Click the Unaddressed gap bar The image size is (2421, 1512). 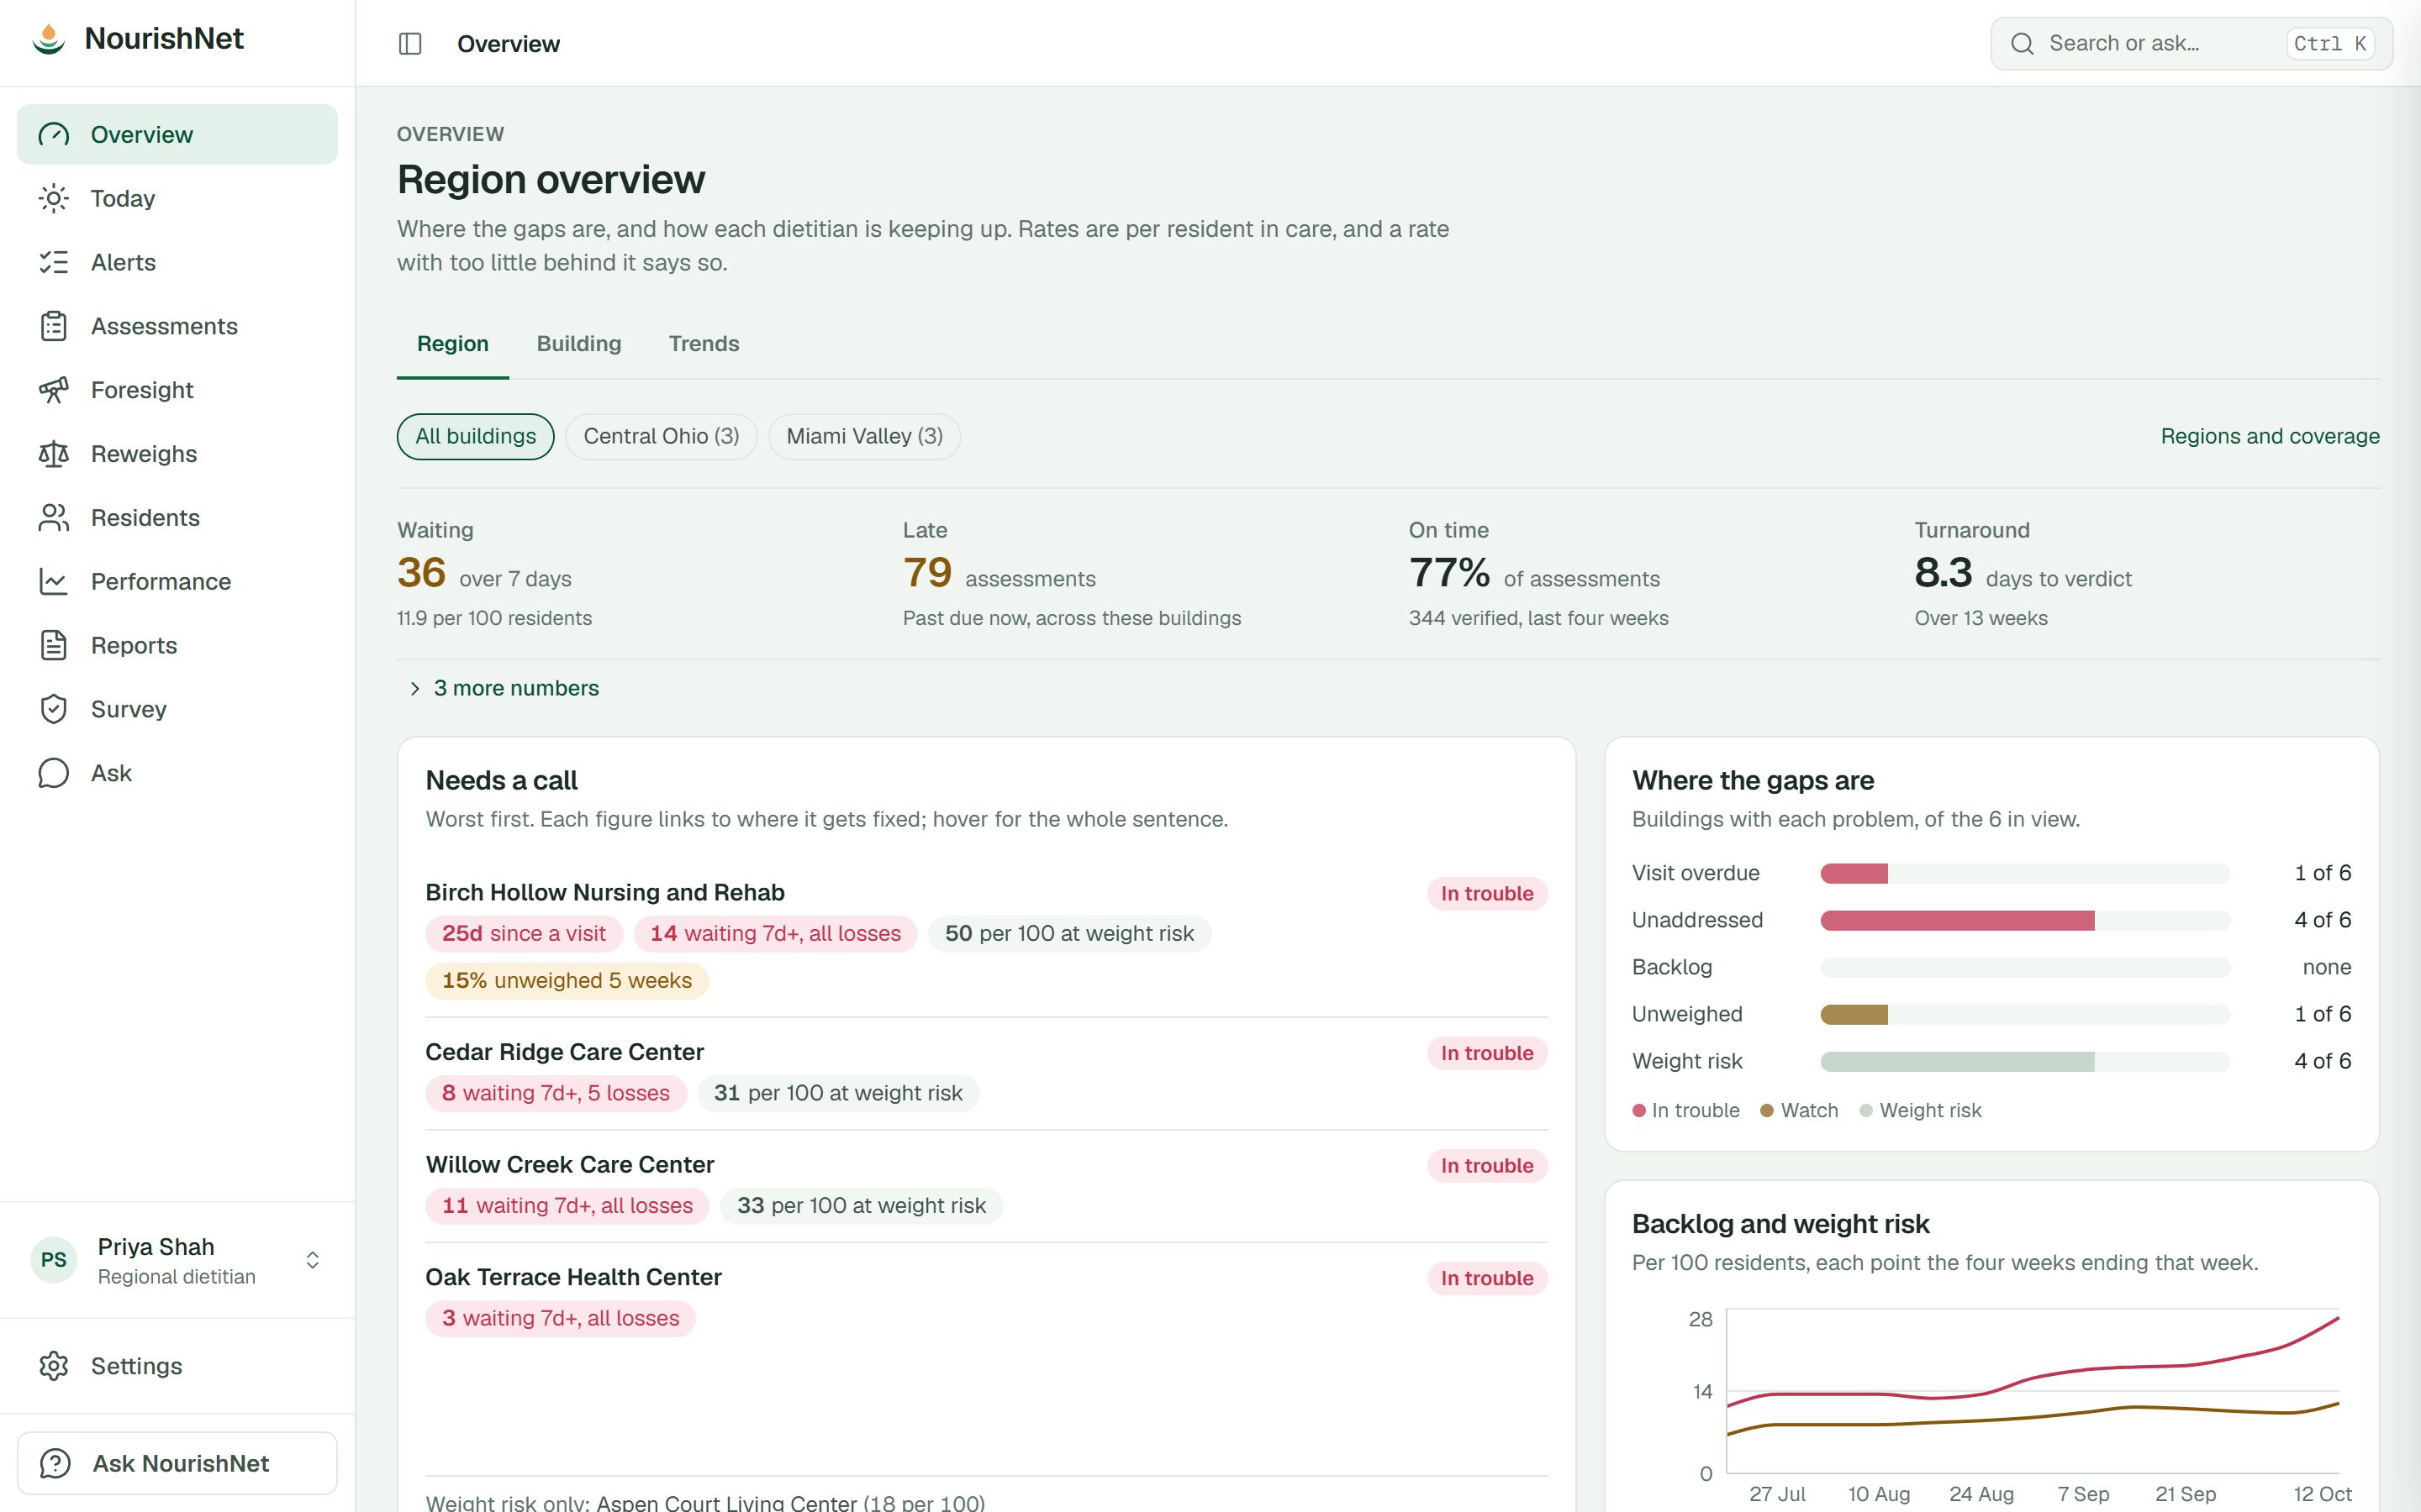pyautogui.click(x=2025, y=920)
